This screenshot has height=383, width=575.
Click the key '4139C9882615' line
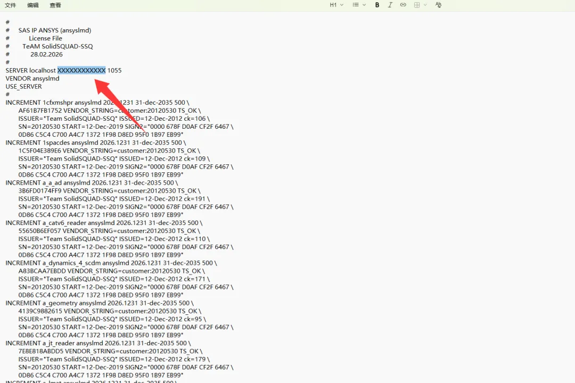tap(110, 311)
